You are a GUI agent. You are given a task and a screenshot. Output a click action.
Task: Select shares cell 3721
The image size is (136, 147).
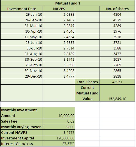(117, 42)
